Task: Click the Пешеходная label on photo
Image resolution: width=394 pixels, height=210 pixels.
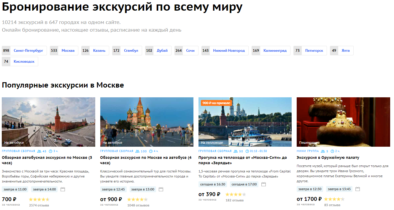Action: [x=309, y=143]
